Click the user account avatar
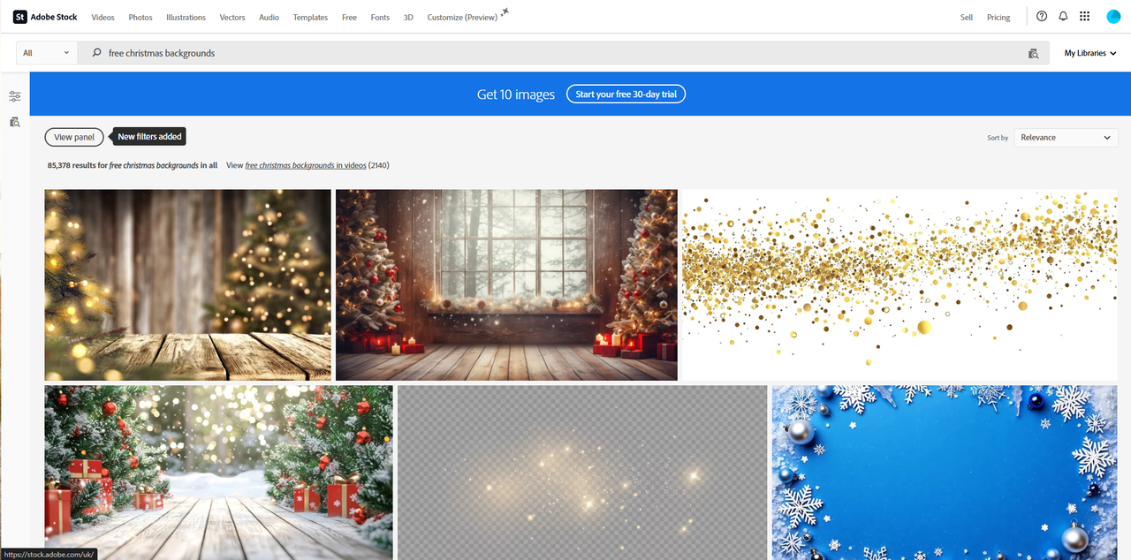The image size is (1131, 560). click(x=1113, y=16)
